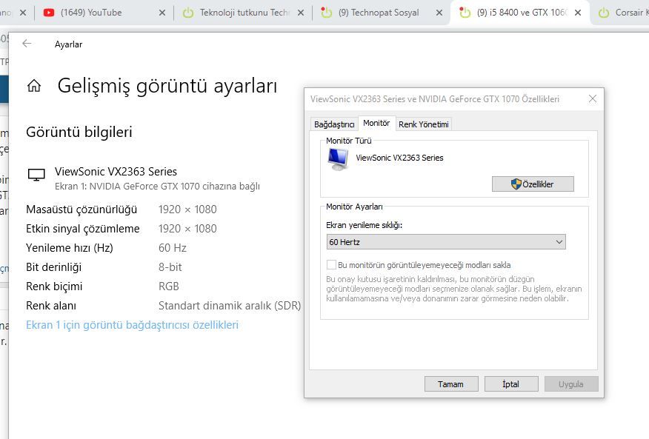
Task: Click the Uygula button
Action: 571,384
